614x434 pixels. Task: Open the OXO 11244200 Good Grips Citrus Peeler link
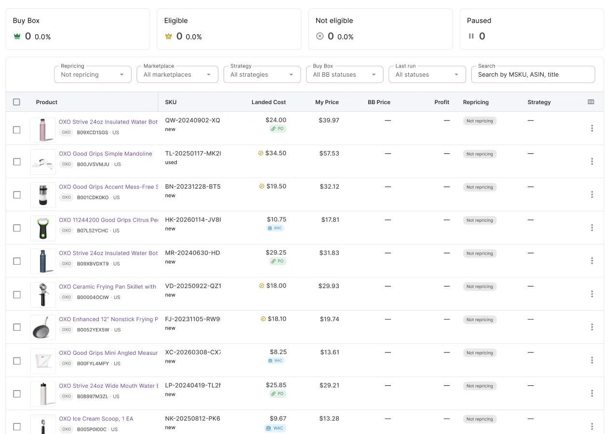pyautogui.click(x=108, y=220)
